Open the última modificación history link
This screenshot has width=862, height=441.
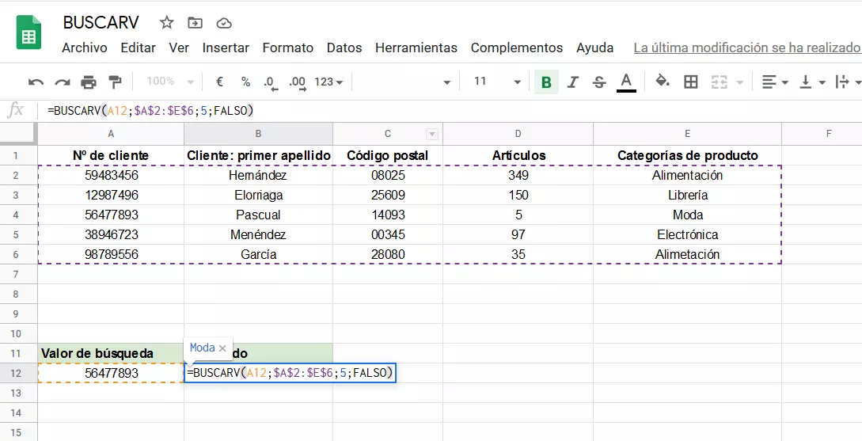click(748, 48)
